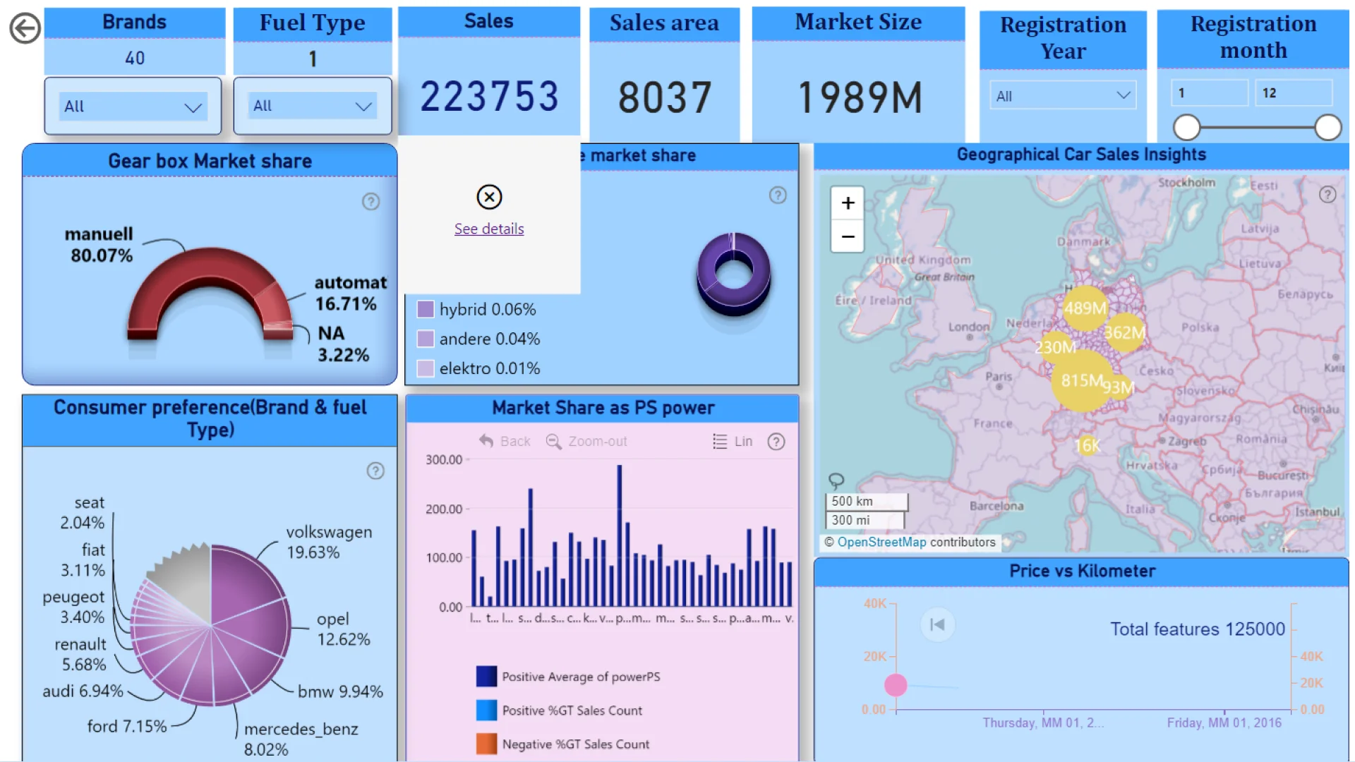This screenshot has height=762, width=1355.
Task: Click the Market Size value 1989M
Action: [x=859, y=97]
